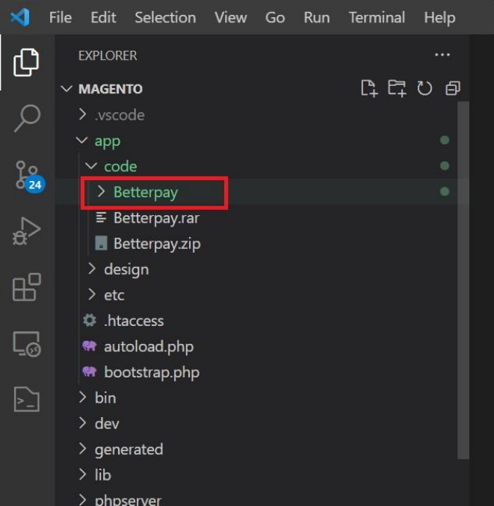Open the Help menu
Screen dimensions: 494x506
(x=439, y=17)
